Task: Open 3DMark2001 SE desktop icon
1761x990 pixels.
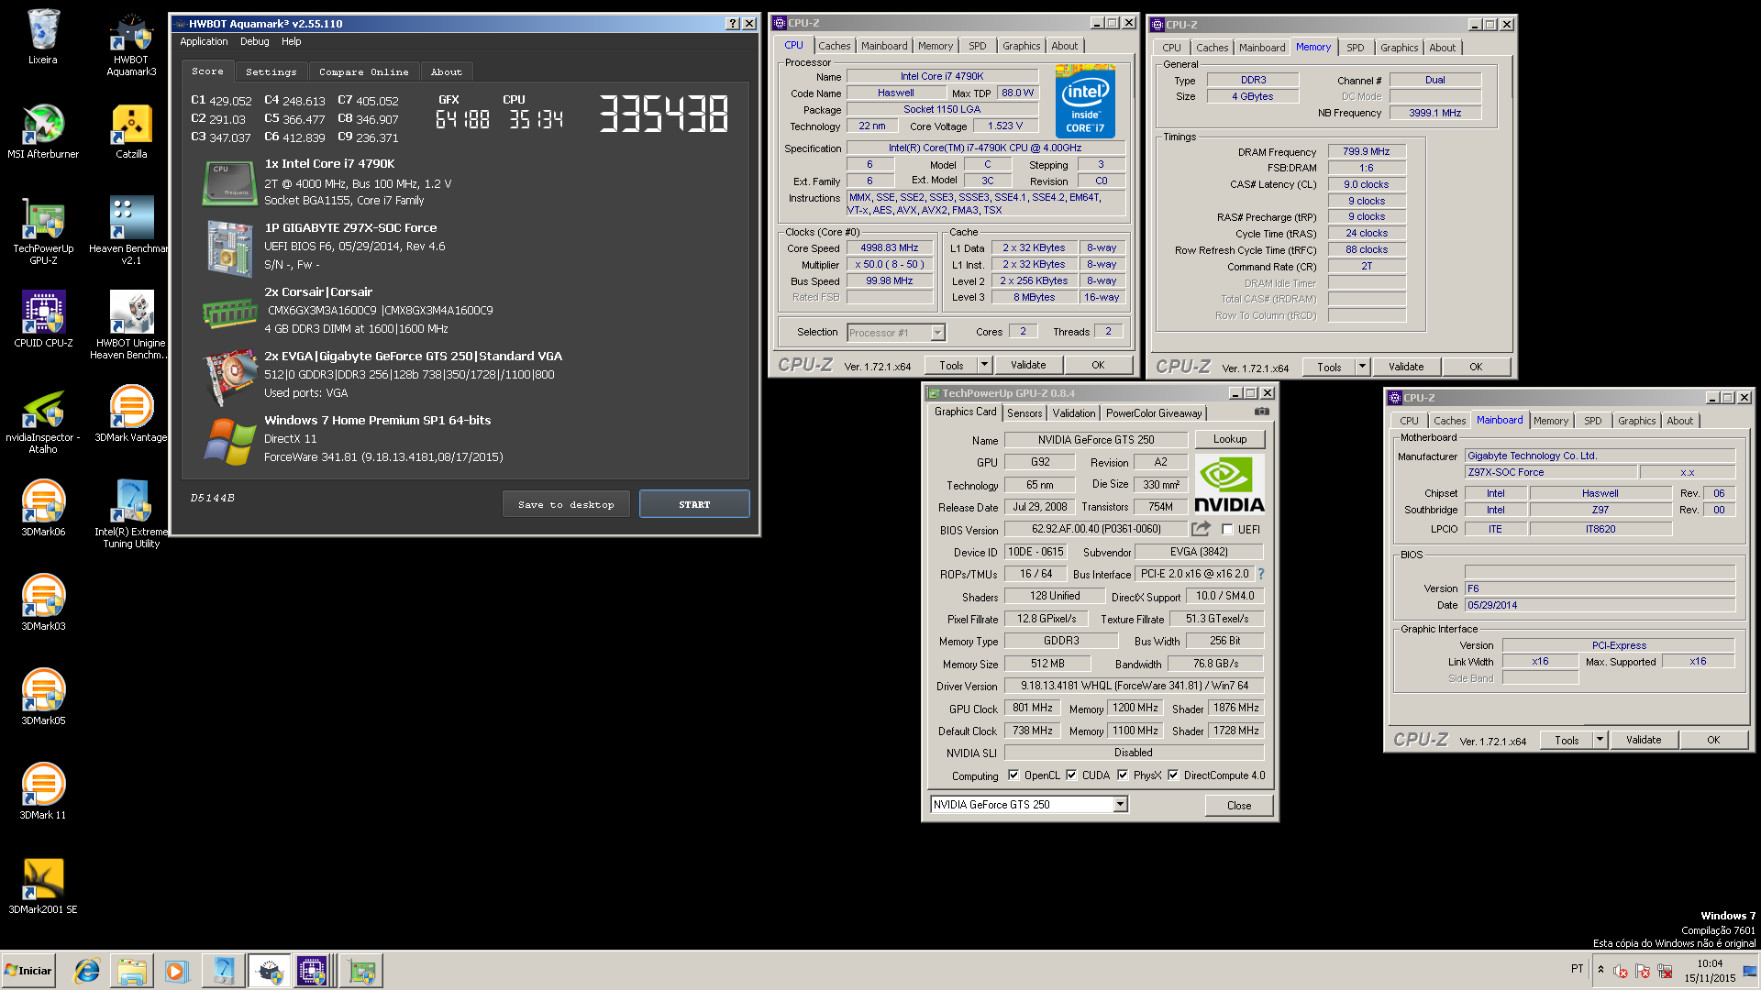Action: click(x=43, y=885)
